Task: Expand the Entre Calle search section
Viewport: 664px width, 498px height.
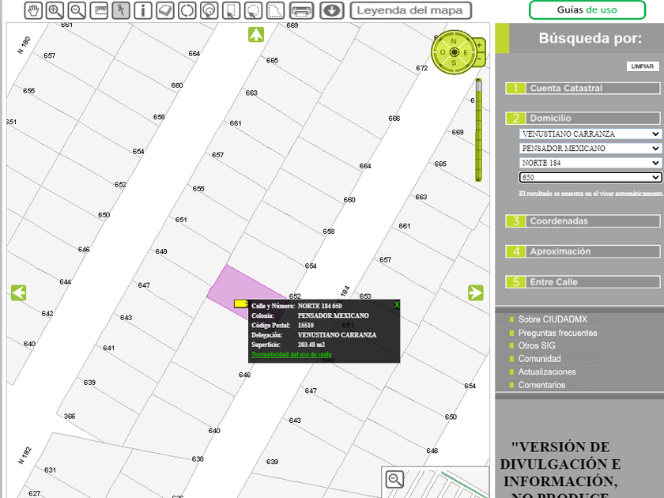Action: (583, 282)
